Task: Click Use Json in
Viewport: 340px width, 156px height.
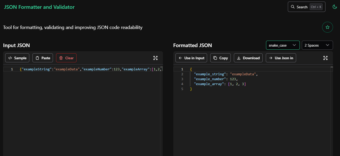Action: point(281,58)
